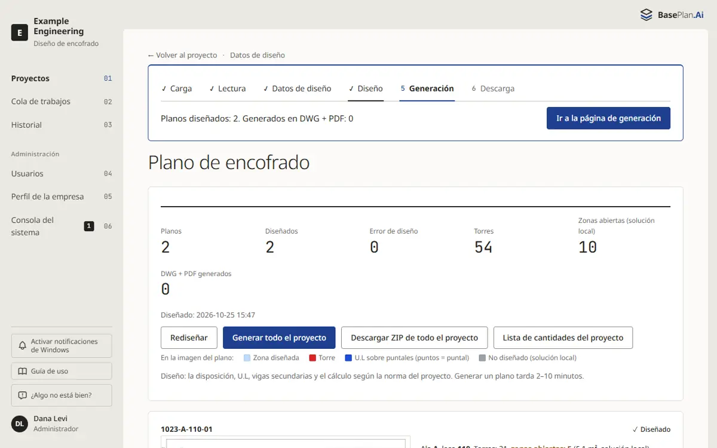
Task: Switch to the Generación step tab
Action: pos(427,88)
